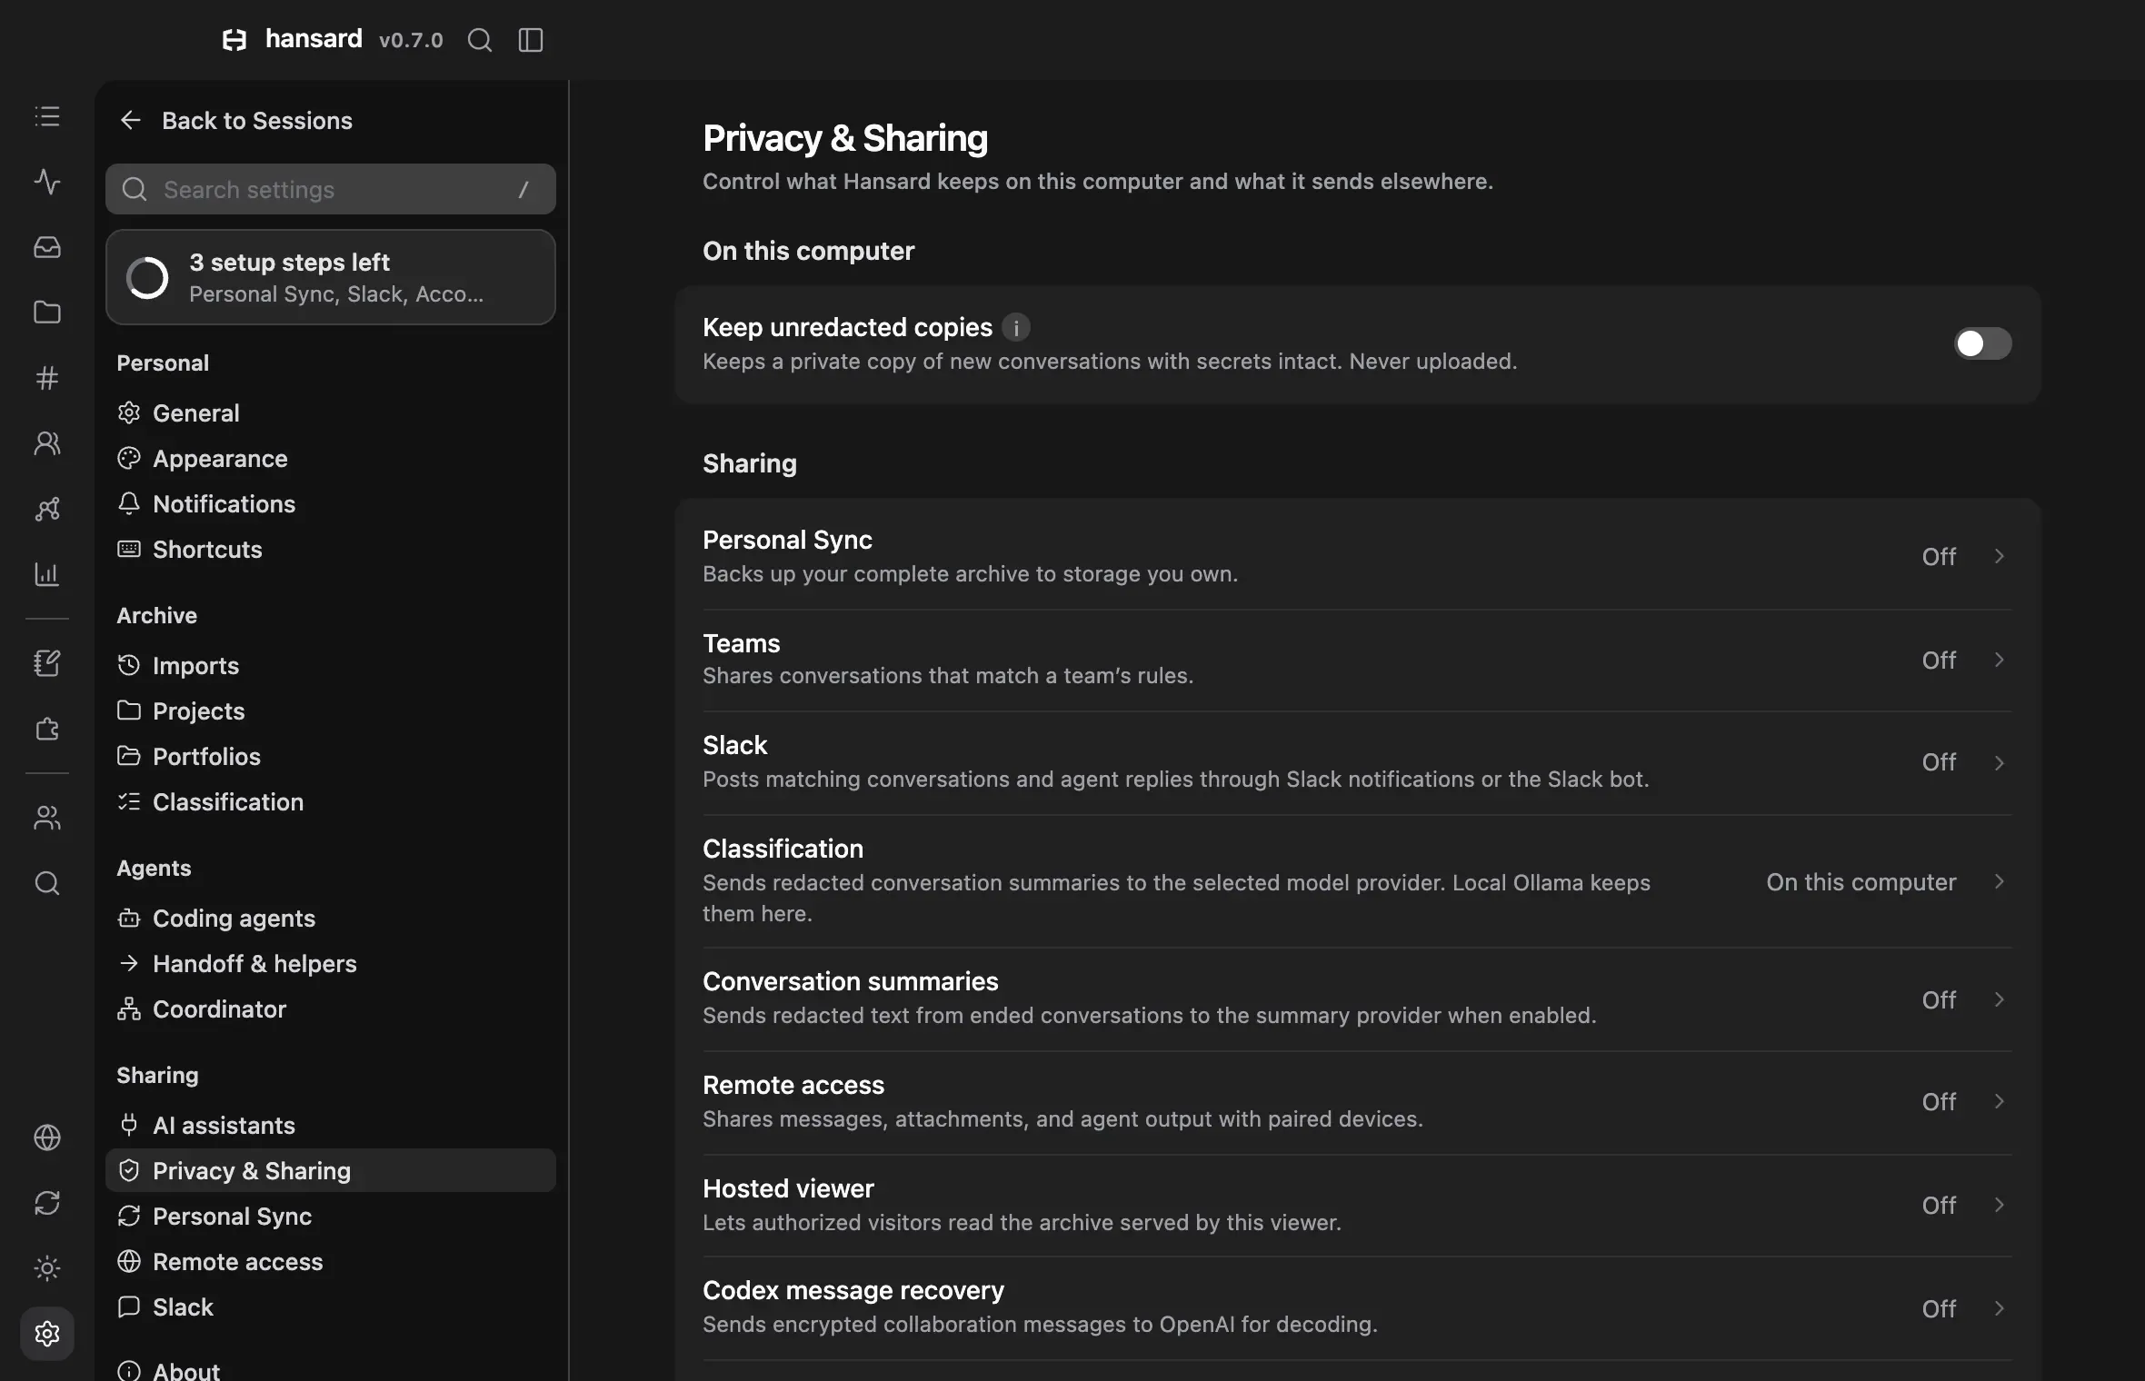
Task: Open the 3 setup steps left card
Action: tap(331, 277)
